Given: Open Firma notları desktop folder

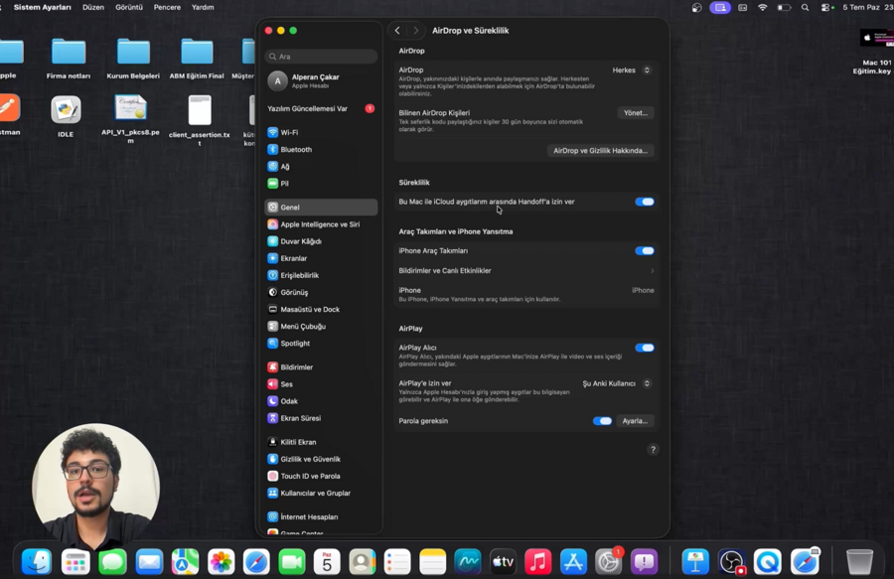Looking at the screenshot, I should click(x=69, y=59).
